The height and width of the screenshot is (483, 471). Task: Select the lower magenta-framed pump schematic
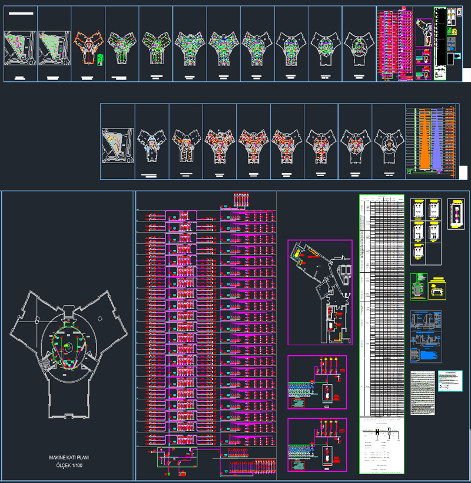coord(317,445)
